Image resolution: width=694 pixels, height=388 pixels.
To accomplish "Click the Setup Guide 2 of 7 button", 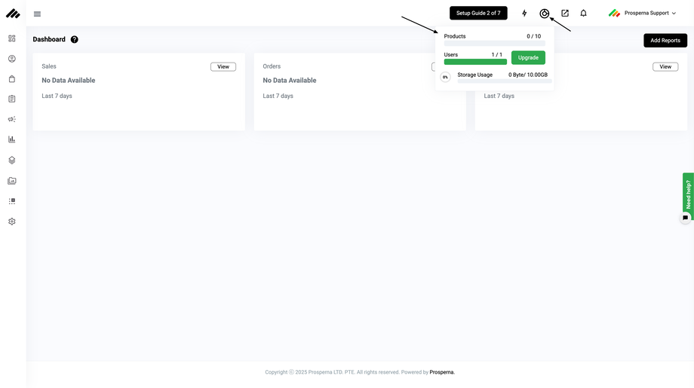I will [x=478, y=14].
